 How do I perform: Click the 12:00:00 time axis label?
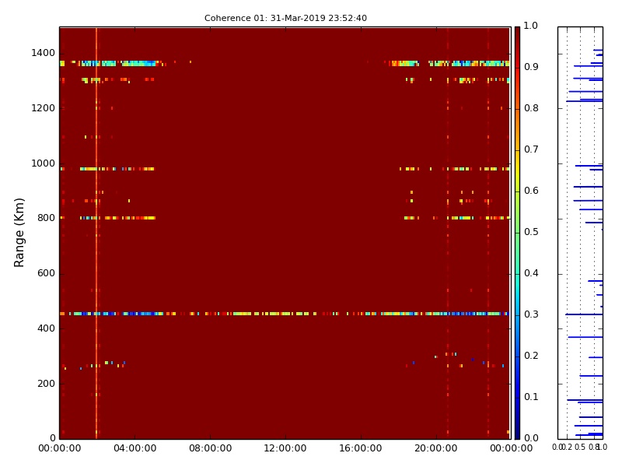(285, 448)
